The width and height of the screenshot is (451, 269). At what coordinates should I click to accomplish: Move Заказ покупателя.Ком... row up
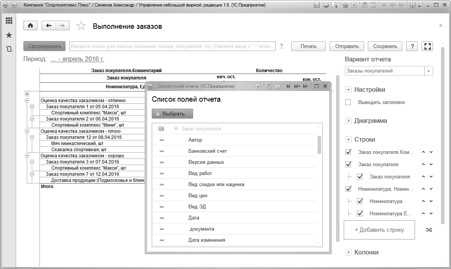click(423, 152)
